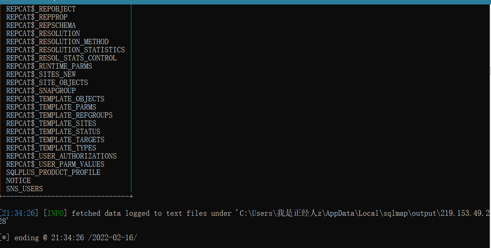Select the REPCAT$_TEMPLATE_REFGROUPS line
The image size is (491, 248).
59,115
